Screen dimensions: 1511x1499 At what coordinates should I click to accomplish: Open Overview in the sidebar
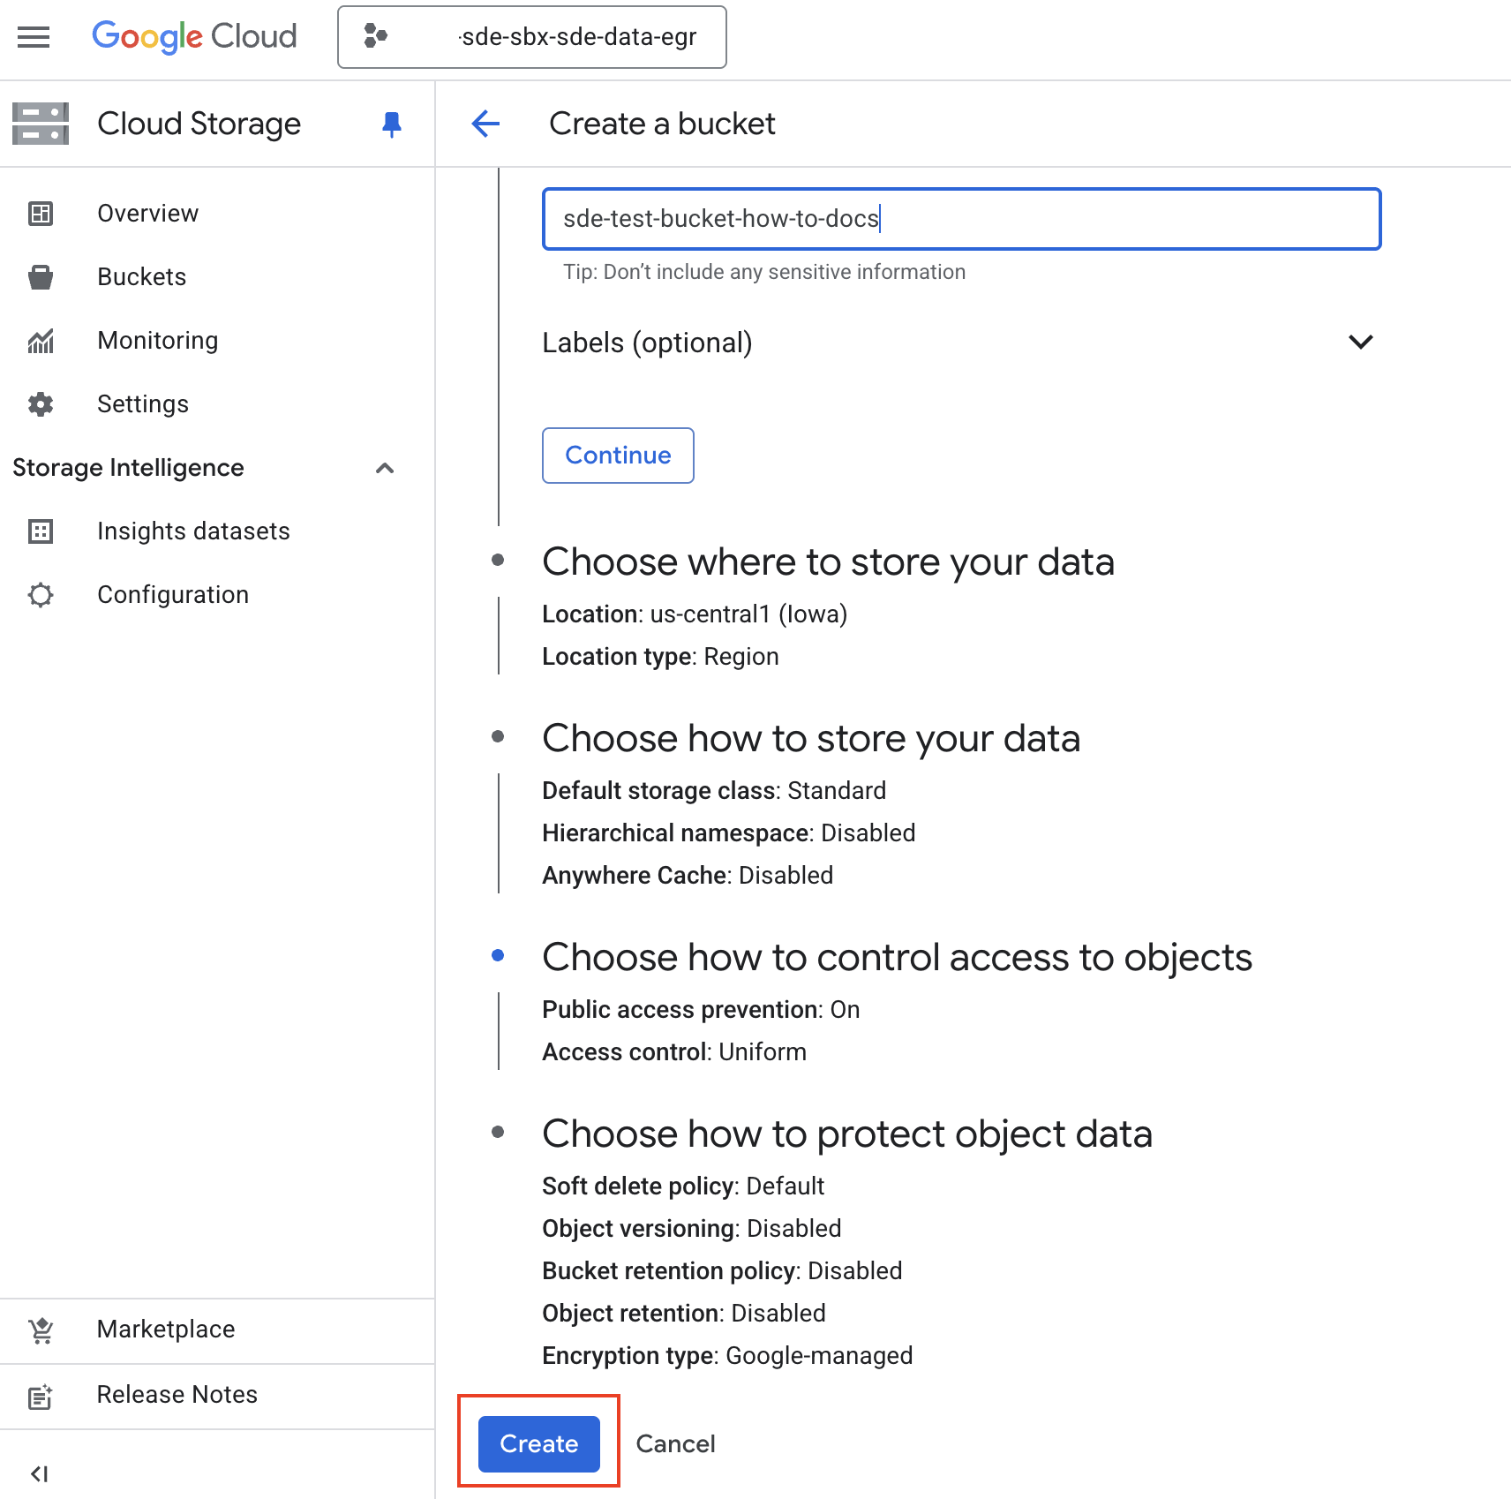147,214
